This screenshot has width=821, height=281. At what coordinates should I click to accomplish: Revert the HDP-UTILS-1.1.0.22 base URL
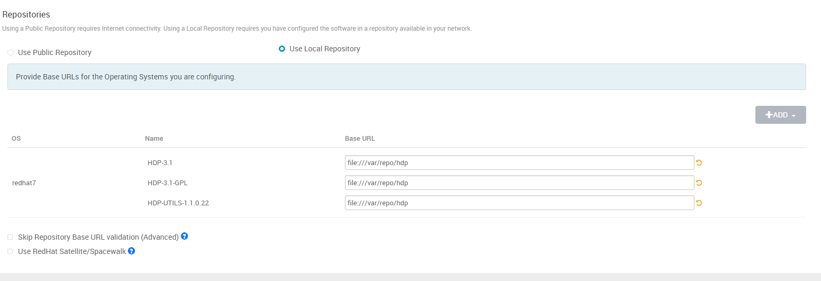(699, 203)
